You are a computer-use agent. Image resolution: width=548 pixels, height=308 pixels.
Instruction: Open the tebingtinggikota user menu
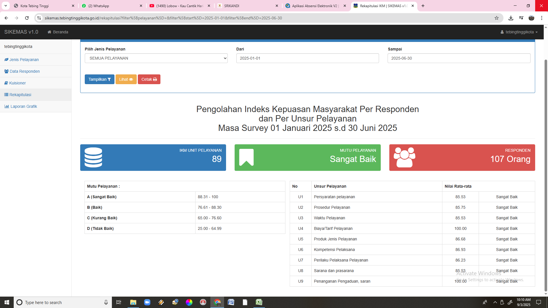coord(519,32)
